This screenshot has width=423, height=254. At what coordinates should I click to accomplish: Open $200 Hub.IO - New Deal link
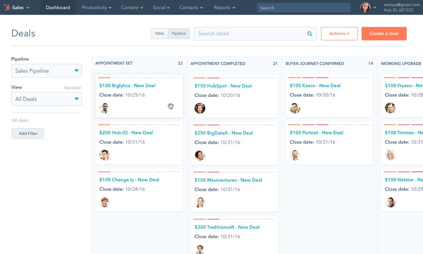click(126, 133)
